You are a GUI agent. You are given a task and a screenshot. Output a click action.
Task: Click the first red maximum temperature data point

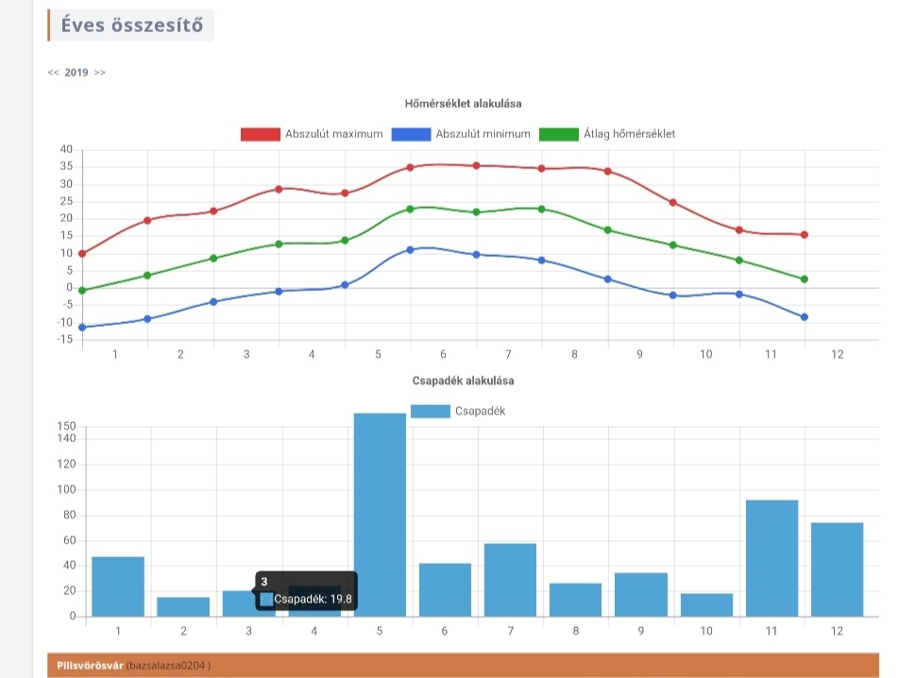83,253
